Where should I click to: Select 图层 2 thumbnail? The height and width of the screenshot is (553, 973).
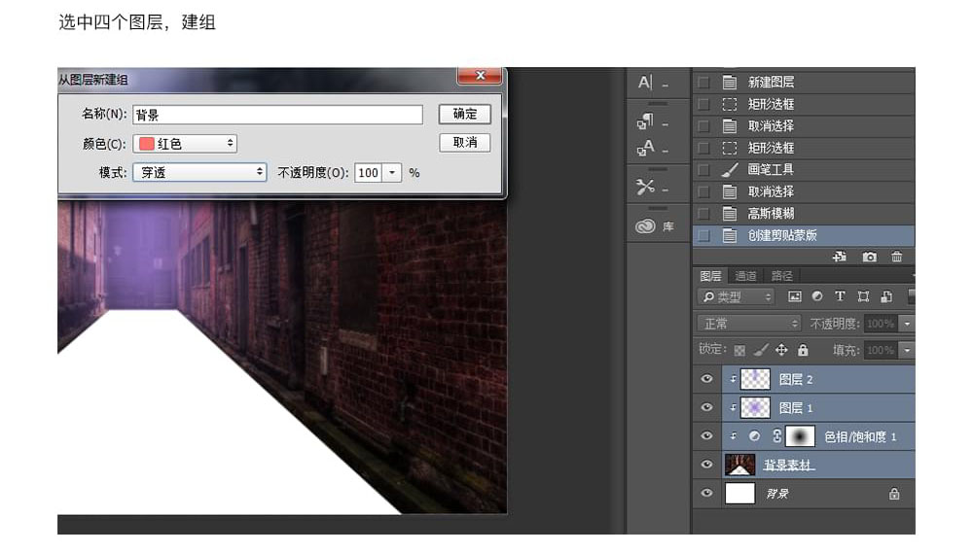[755, 379]
